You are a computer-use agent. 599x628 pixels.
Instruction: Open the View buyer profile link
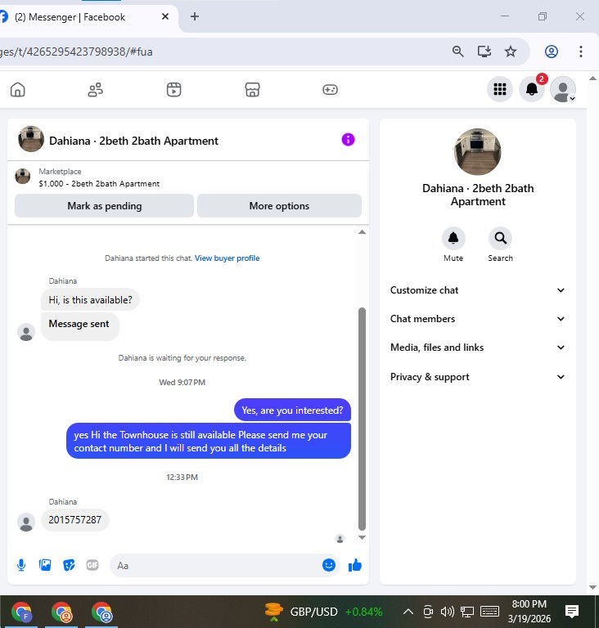tap(227, 258)
